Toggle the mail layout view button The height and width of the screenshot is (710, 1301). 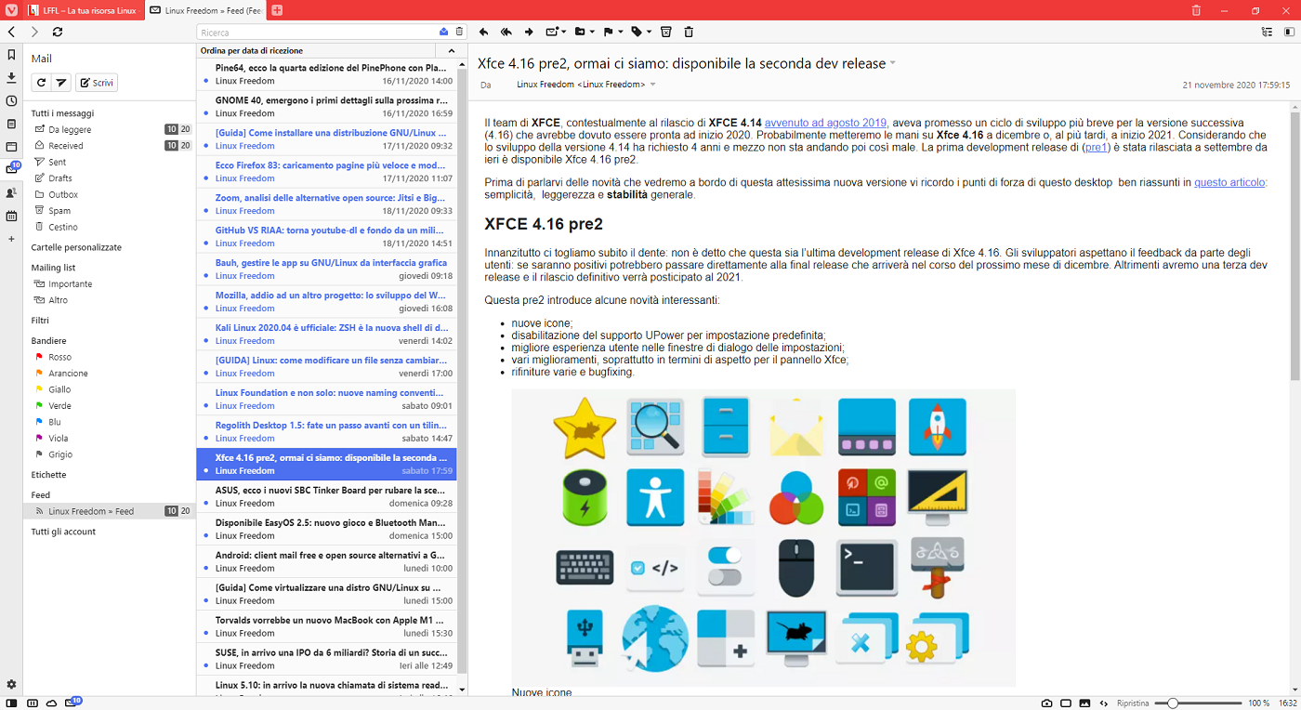point(1288,32)
